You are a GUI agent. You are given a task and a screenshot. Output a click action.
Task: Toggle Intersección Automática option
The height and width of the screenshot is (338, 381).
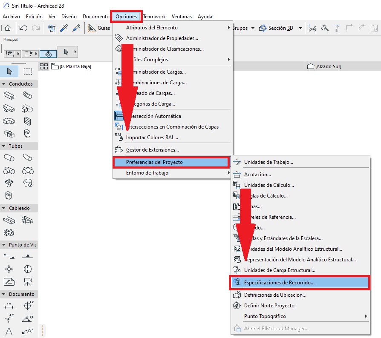(x=153, y=116)
